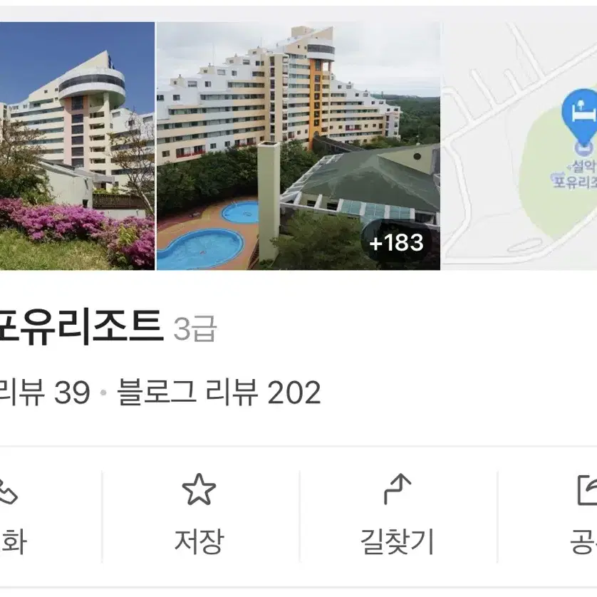The height and width of the screenshot is (597, 597).
Task: Click the 저장 label under the star
Action: [x=199, y=541]
